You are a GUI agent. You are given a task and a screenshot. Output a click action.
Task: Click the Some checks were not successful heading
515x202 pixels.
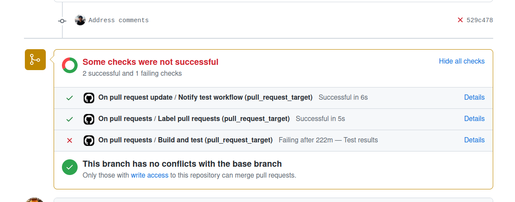point(150,62)
